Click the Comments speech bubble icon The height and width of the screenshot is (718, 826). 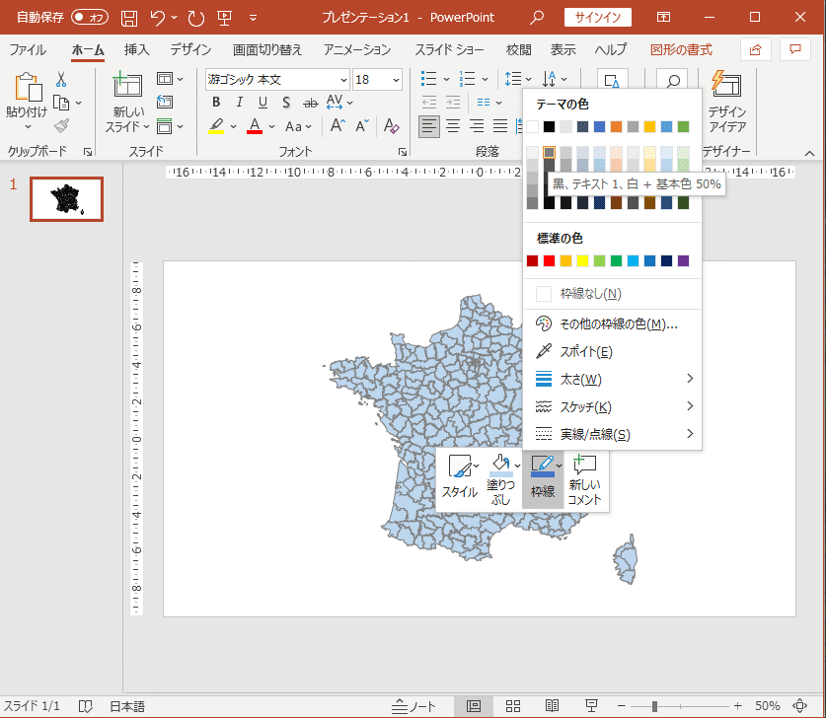point(795,49)
